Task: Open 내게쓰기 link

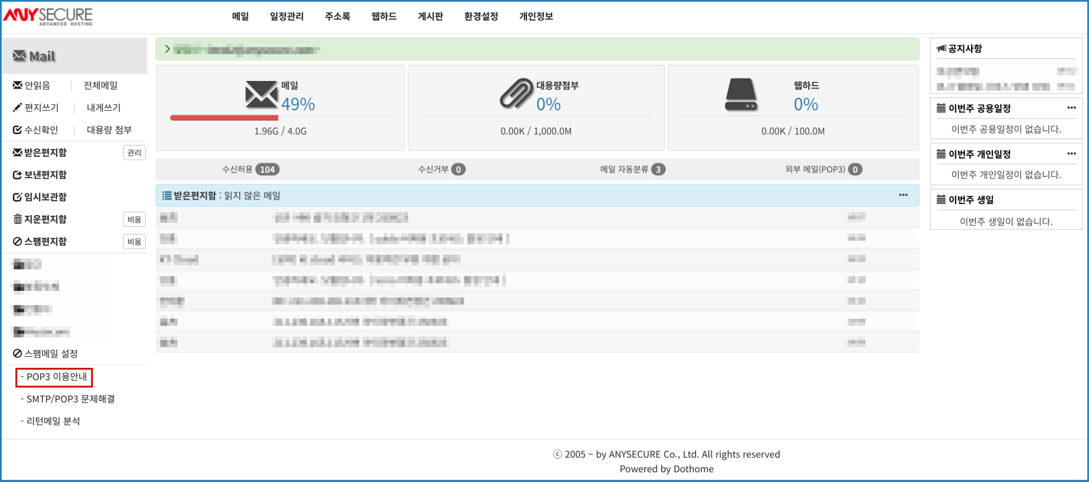Action: [104, 108]
